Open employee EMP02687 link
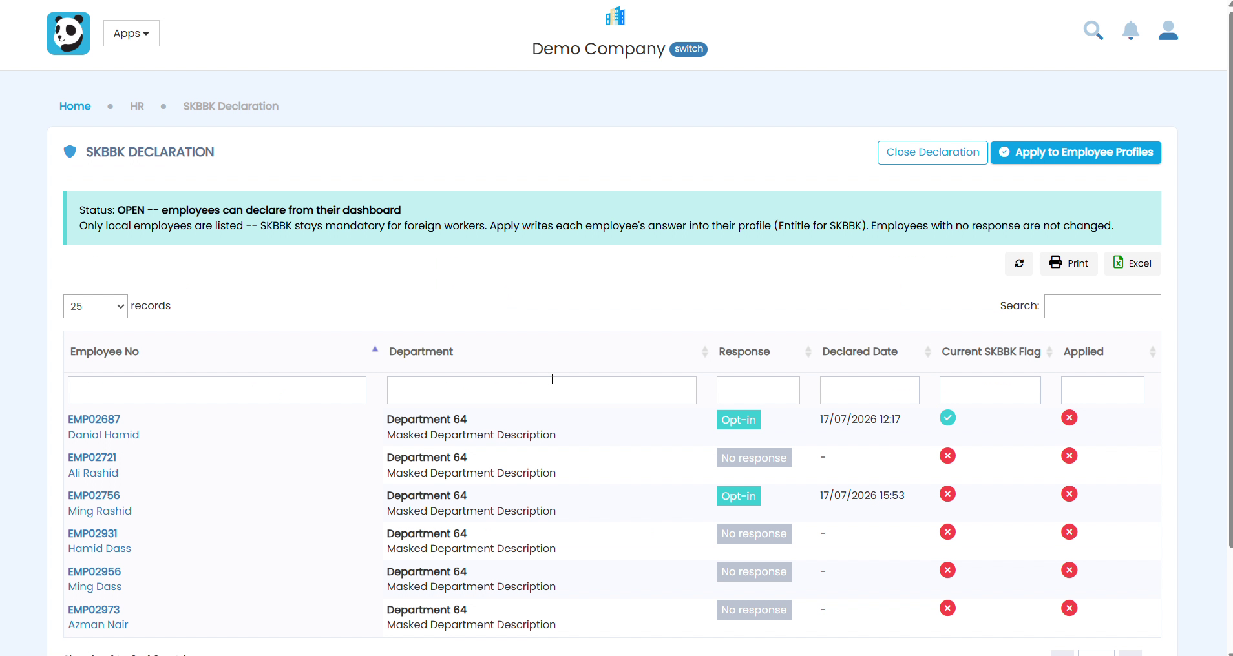1233x656 pixels. (x=94, y=420)
